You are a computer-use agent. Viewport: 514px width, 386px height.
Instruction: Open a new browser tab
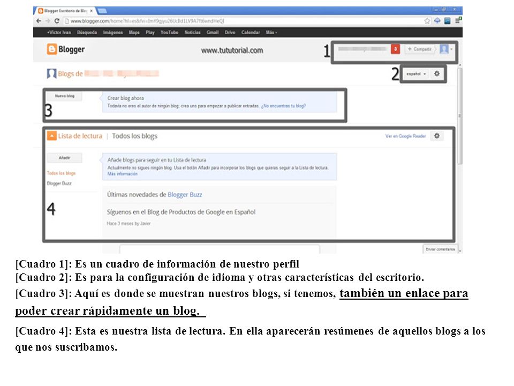click(102, 11)
